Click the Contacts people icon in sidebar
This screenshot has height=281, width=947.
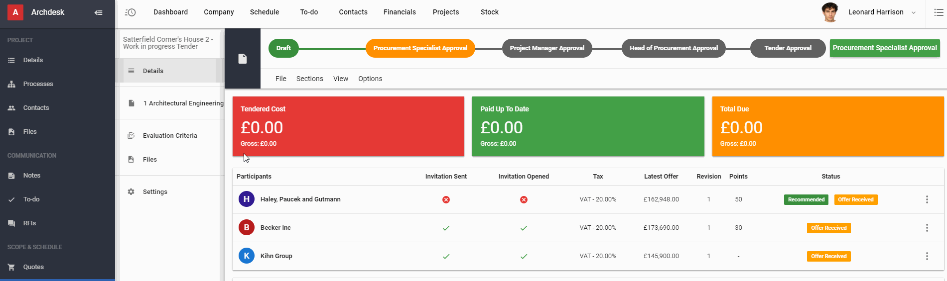coord(11,108)
